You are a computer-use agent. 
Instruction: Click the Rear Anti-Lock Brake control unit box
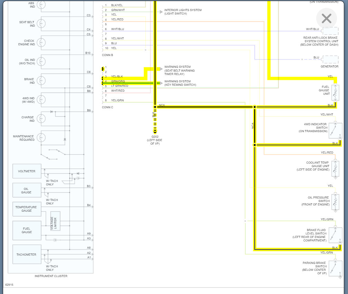(330, 31)
